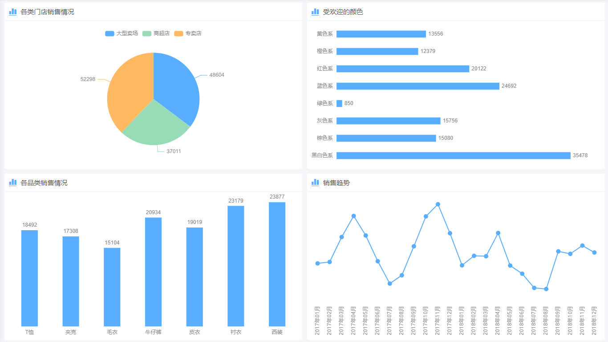This screenshot has height=342, width=608.
Task: Select the 牛仔裤 column bar
Action: click(153, 272)
